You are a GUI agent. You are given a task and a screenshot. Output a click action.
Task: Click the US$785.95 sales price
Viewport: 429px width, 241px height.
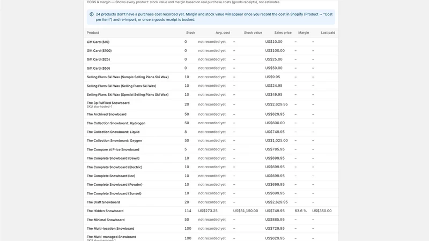point(275,149)
